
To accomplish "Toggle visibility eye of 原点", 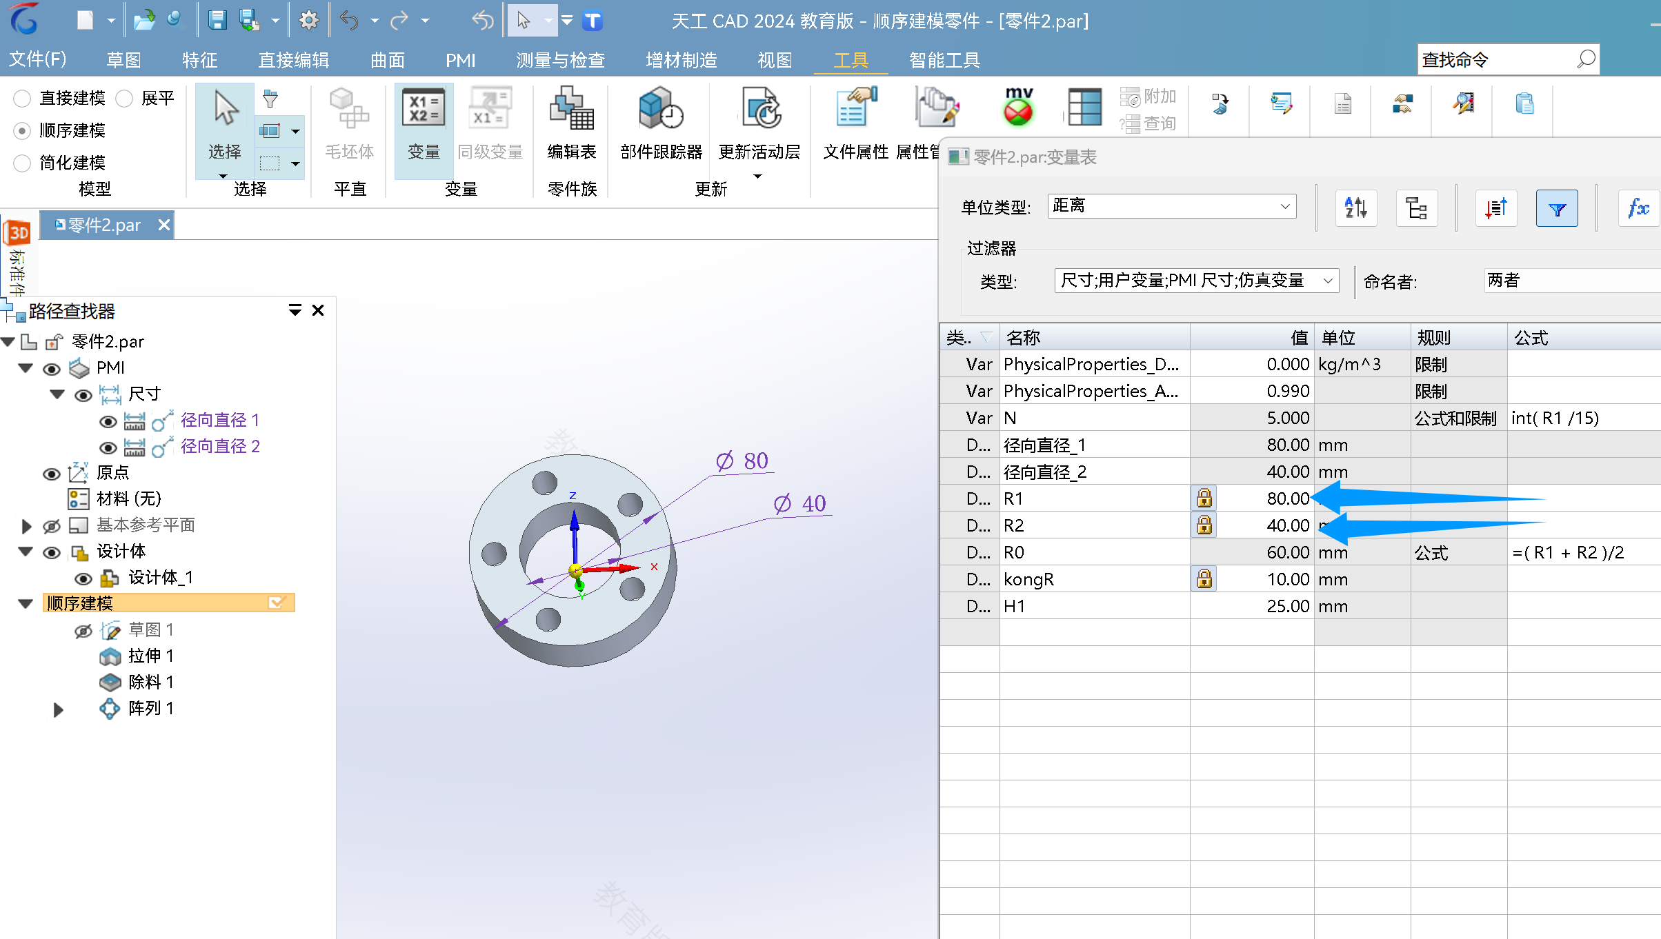I will 52,474.
